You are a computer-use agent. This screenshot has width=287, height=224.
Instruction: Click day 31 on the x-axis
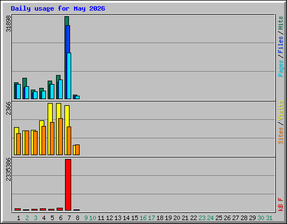(269, 218)
